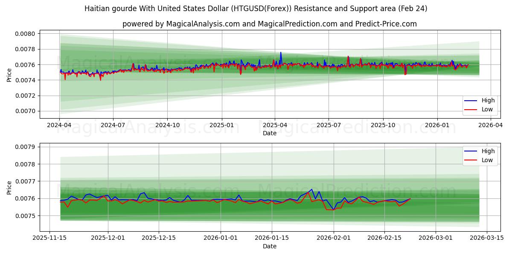Click the 2026-02-01 date label on bottom chart

coord(333,237)
